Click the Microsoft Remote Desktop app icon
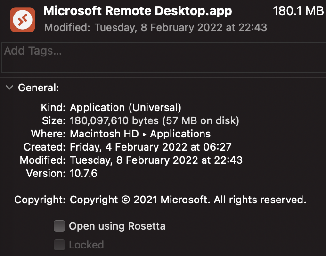This screenshot has width=326, height=256. [23, 20]
